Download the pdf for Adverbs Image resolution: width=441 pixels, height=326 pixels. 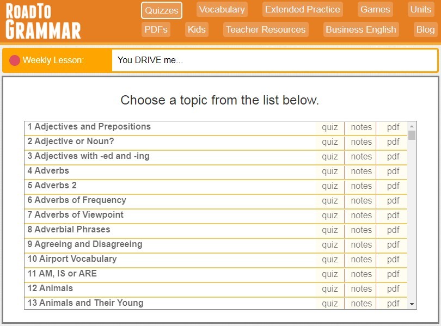click(x=392, y=171)
